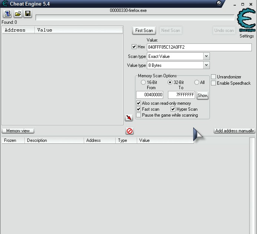
Task: Click the red no-entry clear list icon
Action: 129,131
